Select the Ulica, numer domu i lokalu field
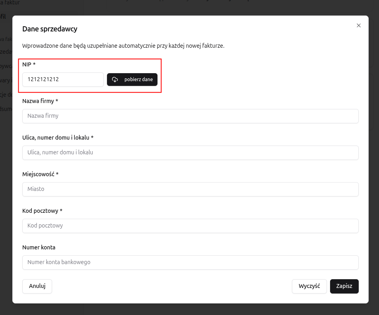The height and width of the screenshot is (315, 379). click(190, 153)
